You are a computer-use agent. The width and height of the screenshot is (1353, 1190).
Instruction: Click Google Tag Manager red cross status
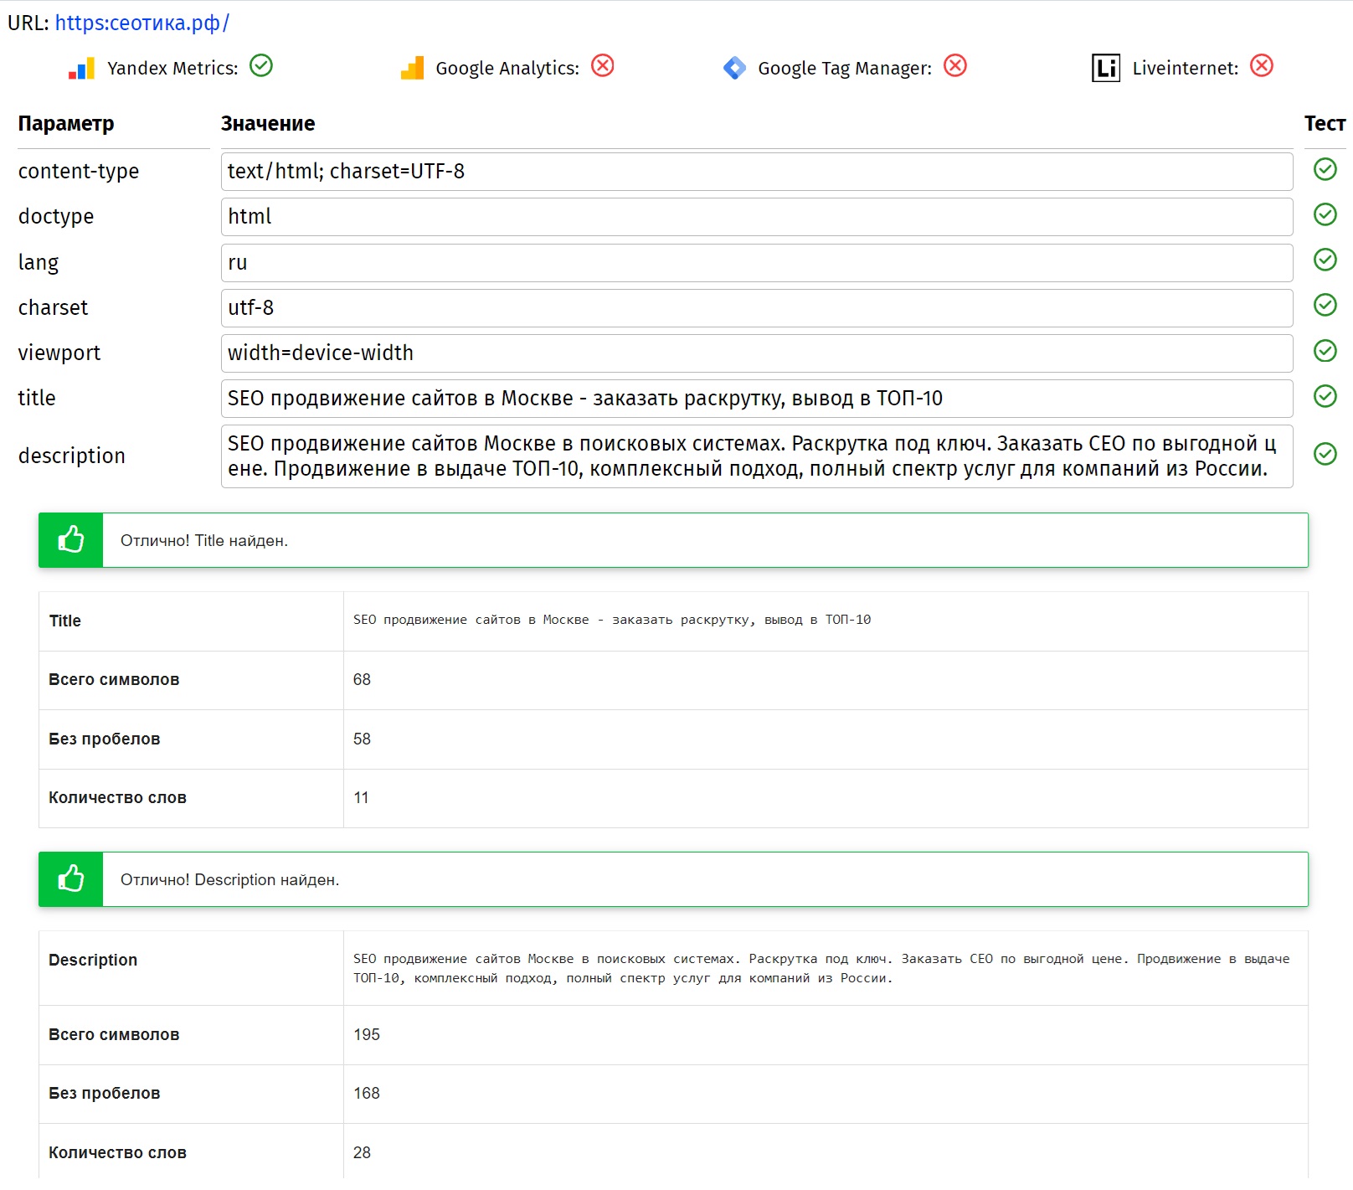coord(955,65)
